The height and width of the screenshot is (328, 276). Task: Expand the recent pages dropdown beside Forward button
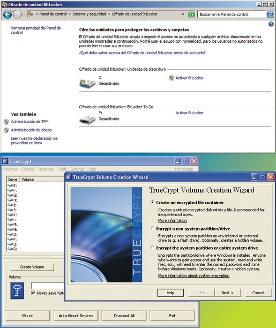[x=23, y=15]
